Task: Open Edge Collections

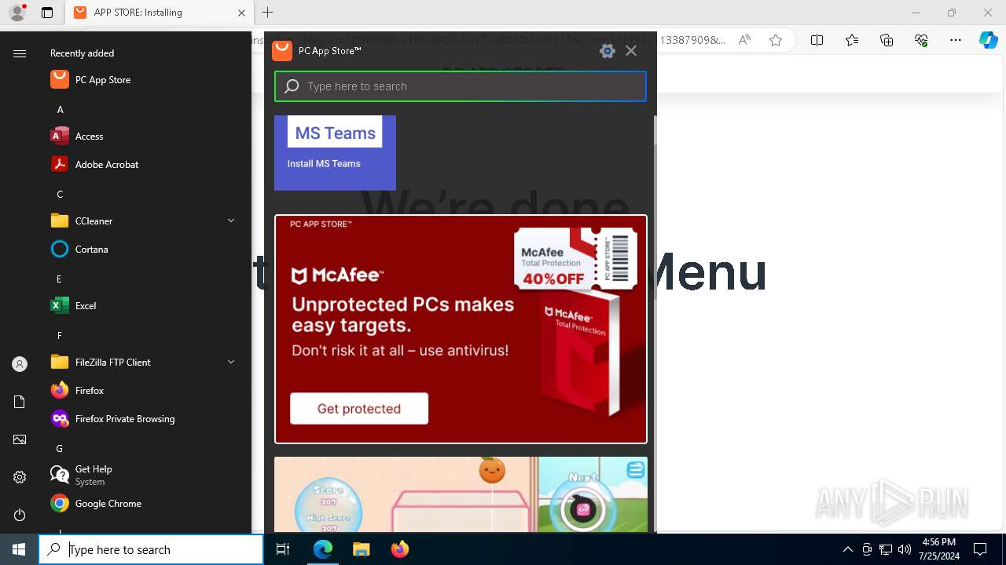Action: (x=887, y=40)
